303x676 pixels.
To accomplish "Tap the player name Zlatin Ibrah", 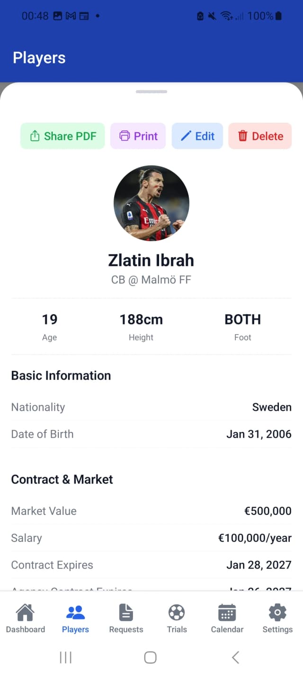I will coord(151,260).
